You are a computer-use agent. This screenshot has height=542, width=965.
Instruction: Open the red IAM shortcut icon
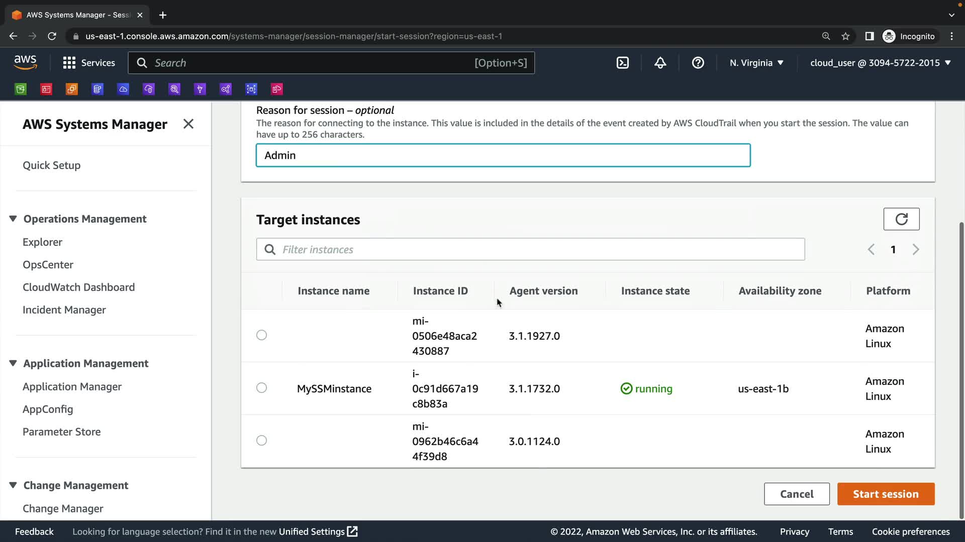coord(46,89)
